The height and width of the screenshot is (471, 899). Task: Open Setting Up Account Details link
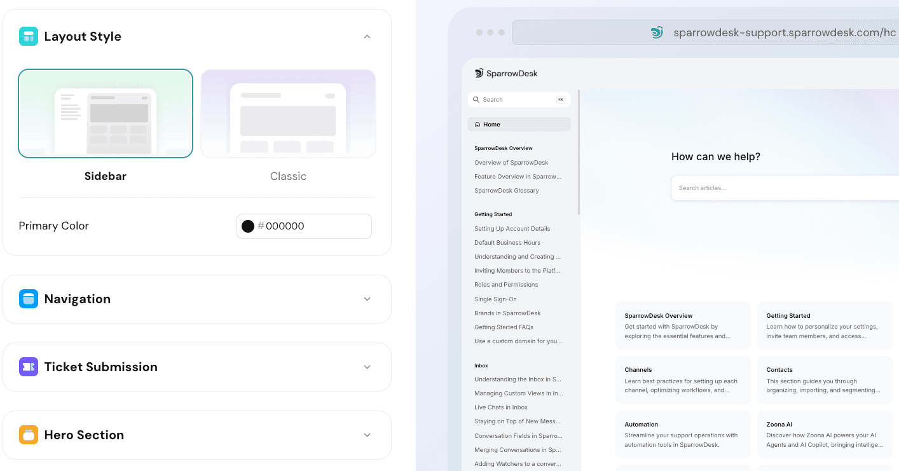click(512, 229)
